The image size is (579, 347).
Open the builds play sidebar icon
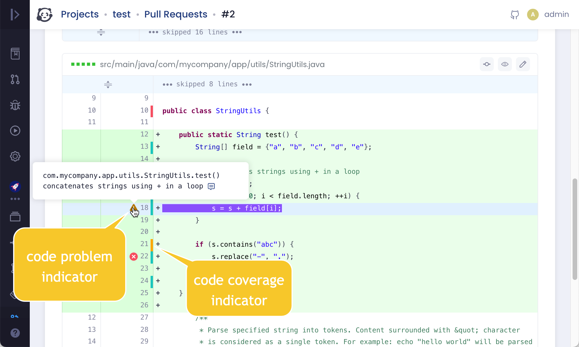(x=15, y=131)
